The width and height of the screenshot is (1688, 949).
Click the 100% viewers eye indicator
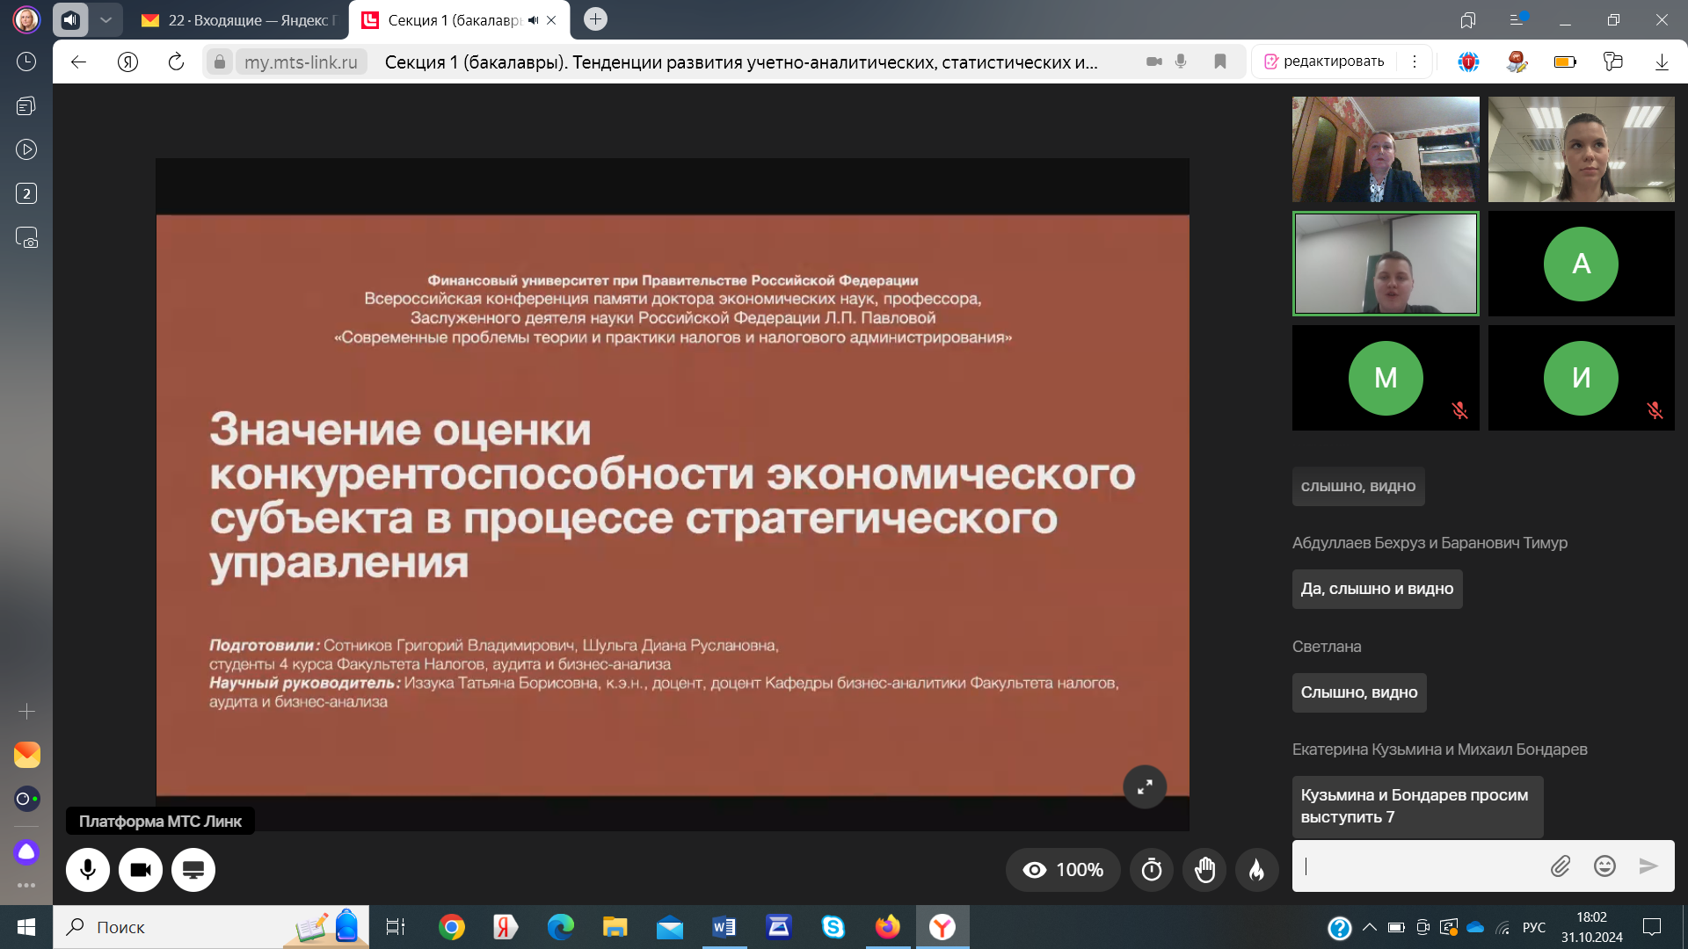1063,870
